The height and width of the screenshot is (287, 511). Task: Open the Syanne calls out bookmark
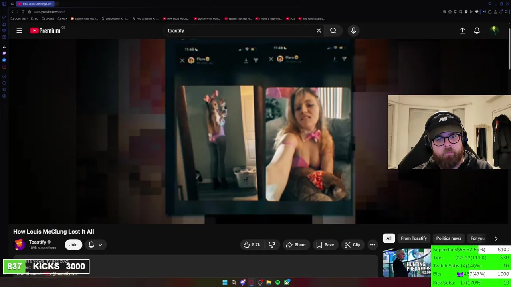coord(84,18)
